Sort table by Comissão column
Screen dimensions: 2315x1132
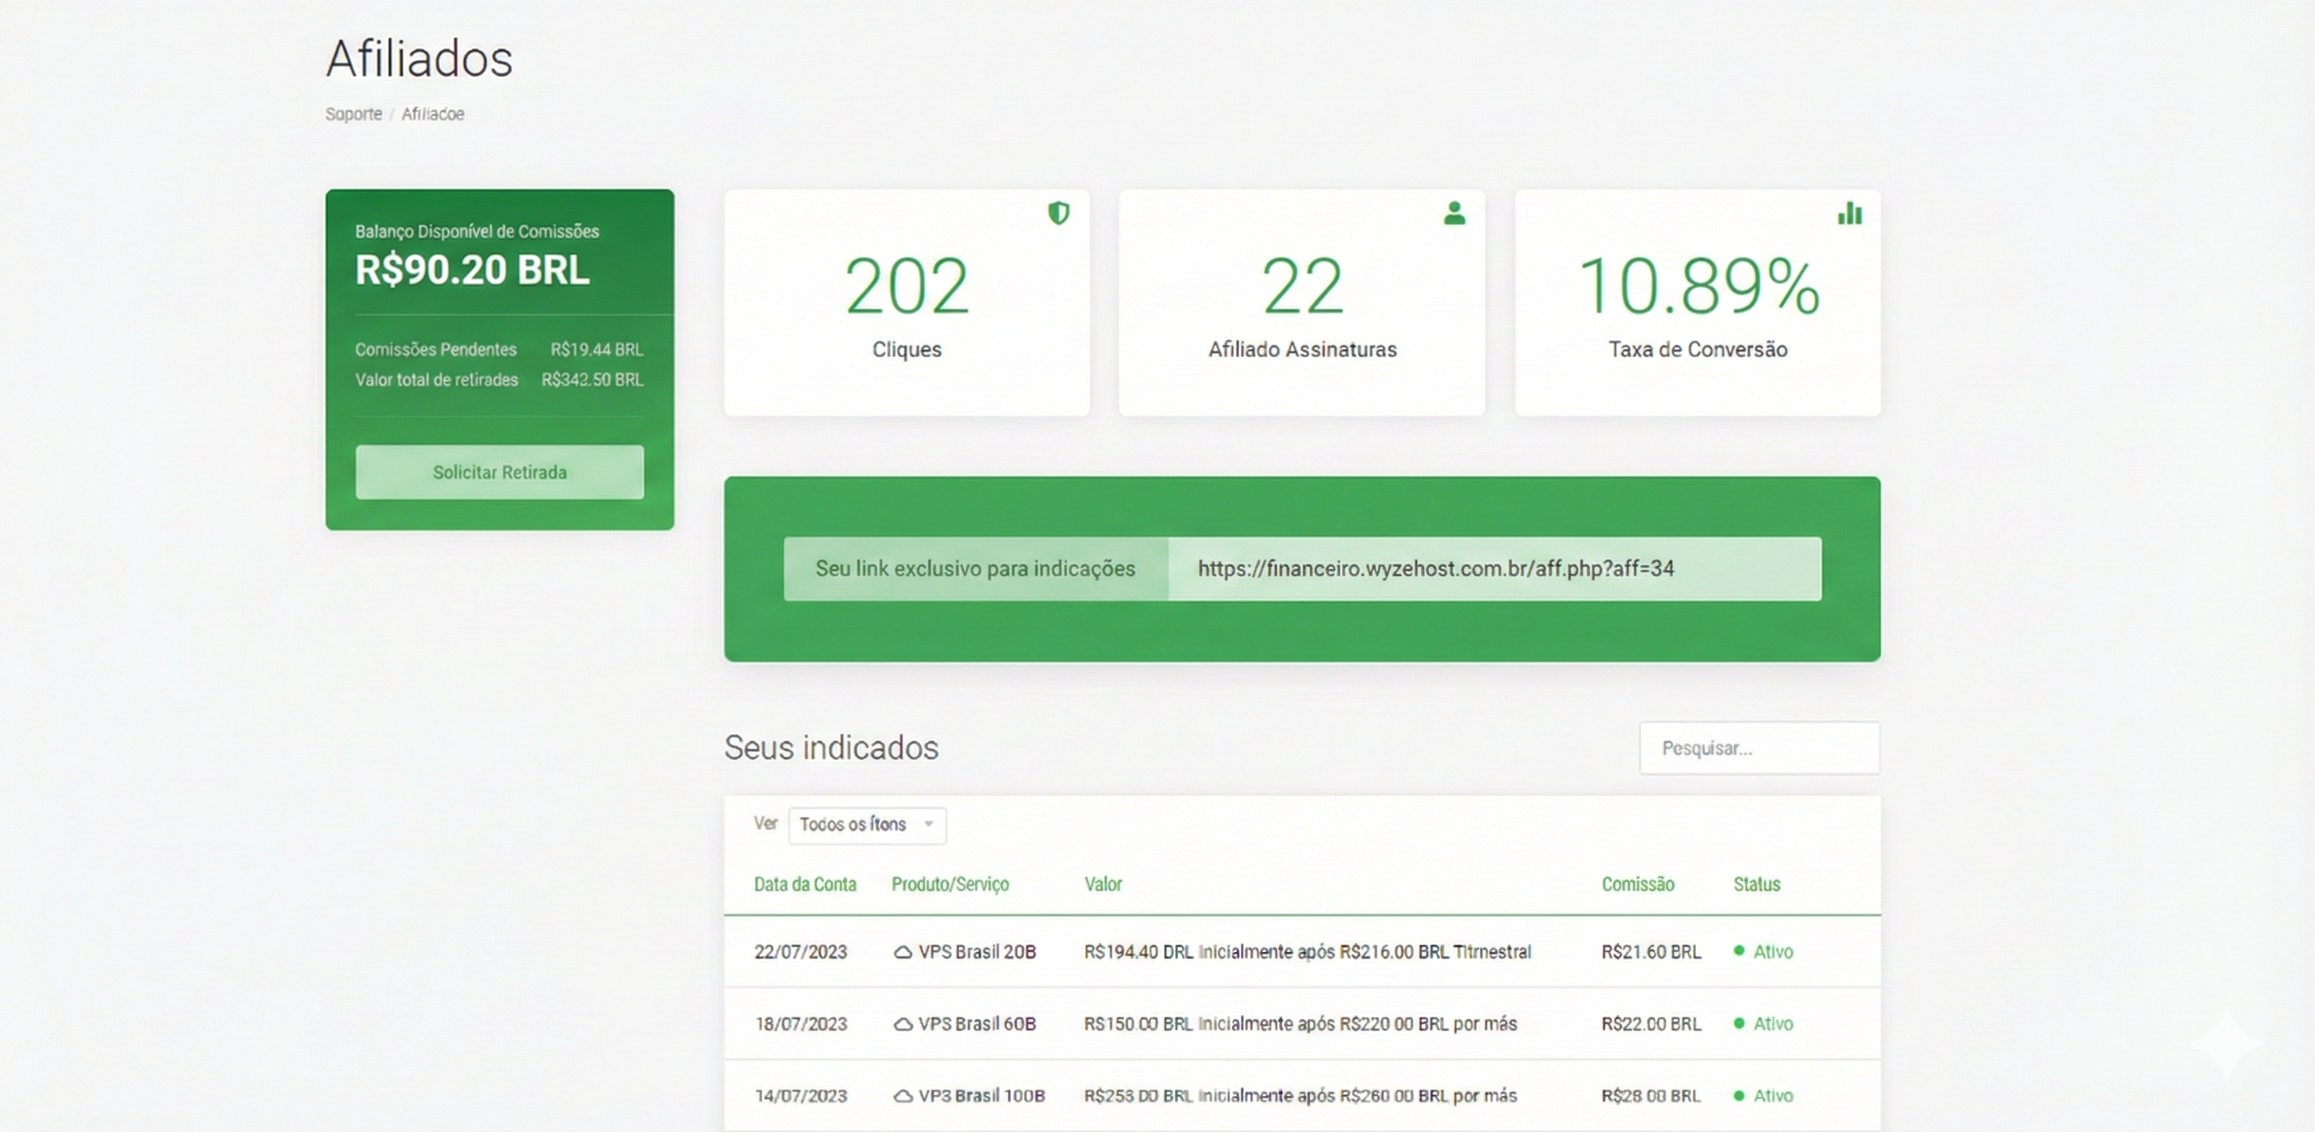1637,884
